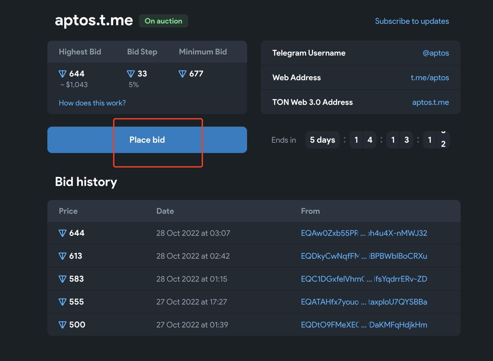493x361 pixels.
Task: Open bidder address starting with EQAw0Zxb55PR
Action: click(x=364, y=233)
